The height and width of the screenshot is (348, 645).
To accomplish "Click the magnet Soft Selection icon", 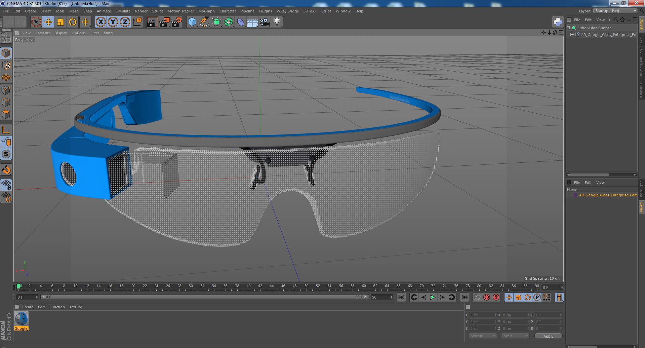I will pos(6,170).
